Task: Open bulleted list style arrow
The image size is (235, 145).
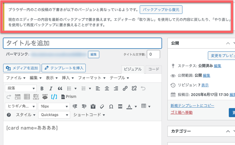Action: pos(76,89)
